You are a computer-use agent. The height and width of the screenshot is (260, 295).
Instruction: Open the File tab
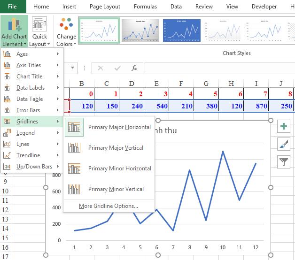12,7
